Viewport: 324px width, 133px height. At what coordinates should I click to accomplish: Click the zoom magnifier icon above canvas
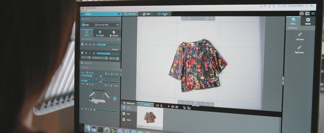click(212, 19)
